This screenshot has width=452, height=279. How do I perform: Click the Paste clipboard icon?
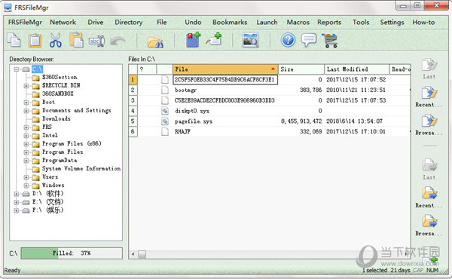tap(35, 40)
